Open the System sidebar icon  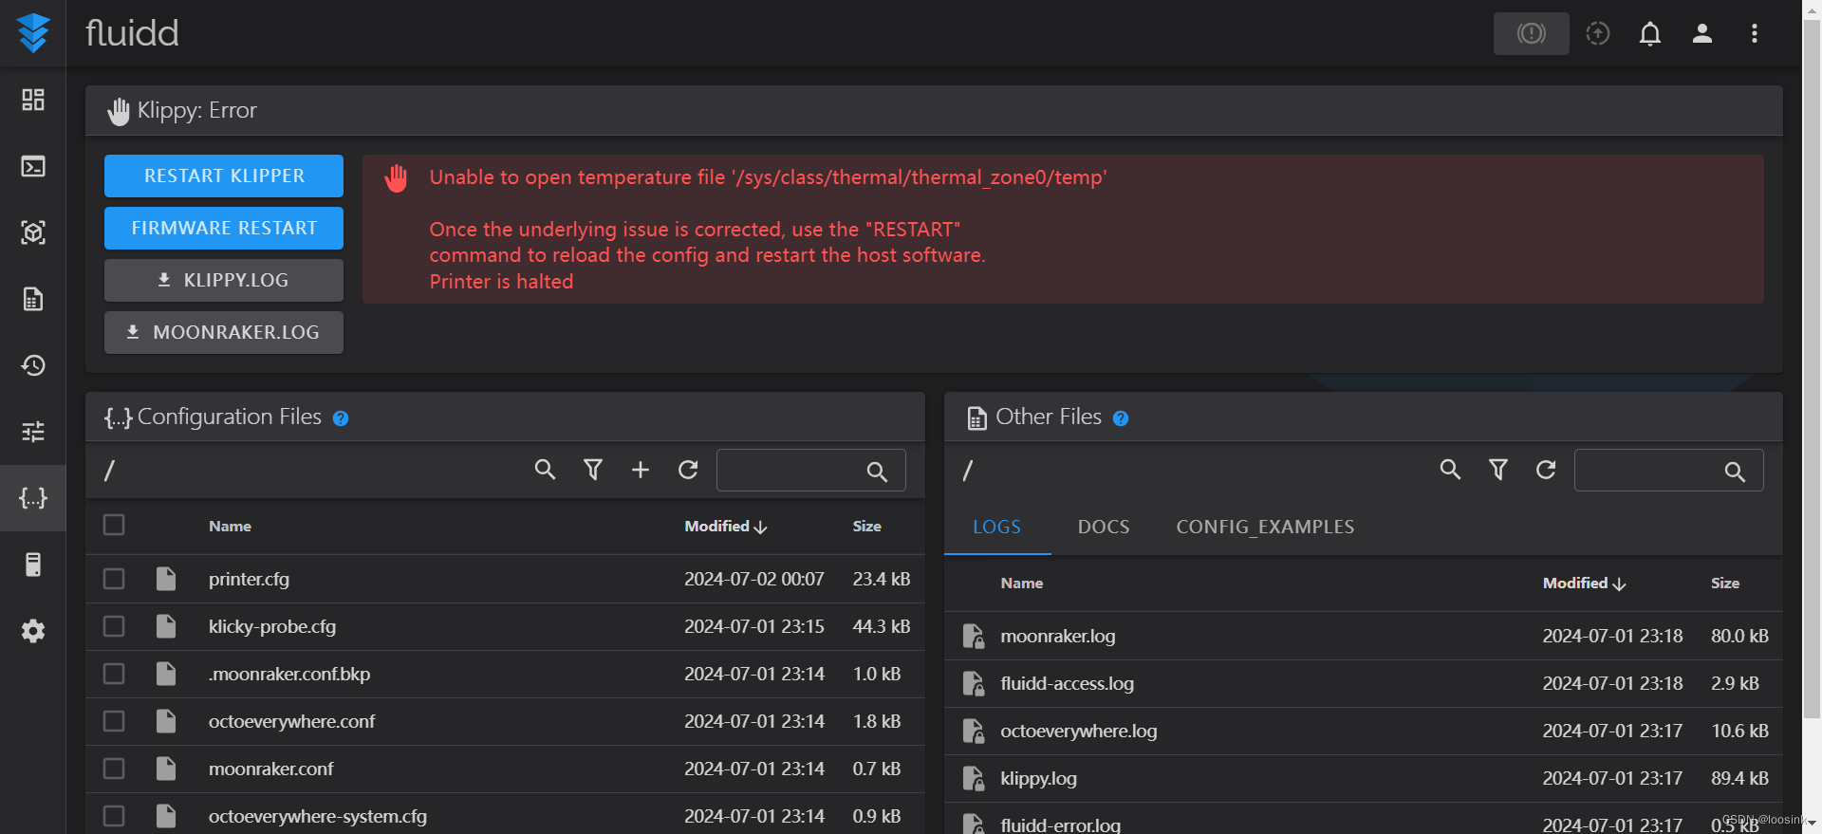pyautogui.click(x=33, y=565)
